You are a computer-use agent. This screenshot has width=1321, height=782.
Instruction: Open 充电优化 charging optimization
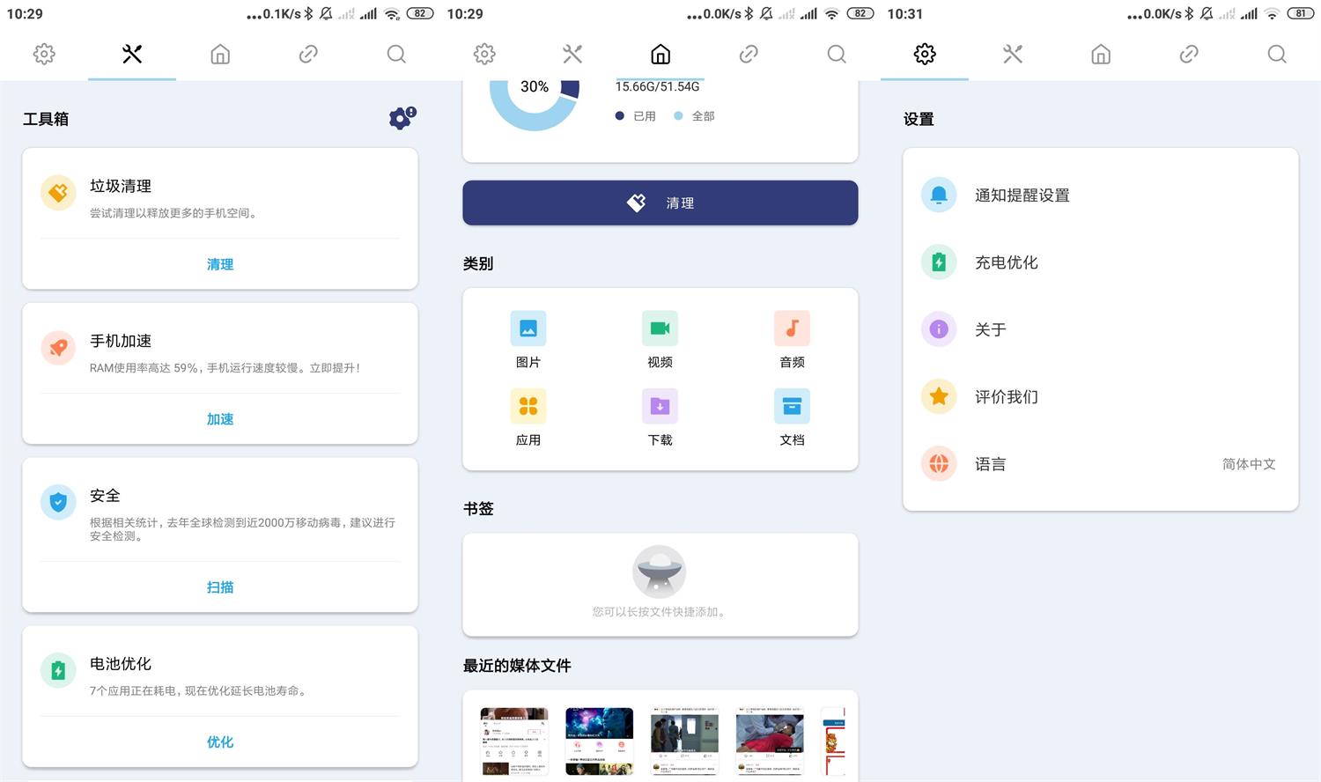pos(1006,262)
